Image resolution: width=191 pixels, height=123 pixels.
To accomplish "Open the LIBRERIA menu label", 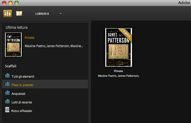I will (x=42, y=14).
